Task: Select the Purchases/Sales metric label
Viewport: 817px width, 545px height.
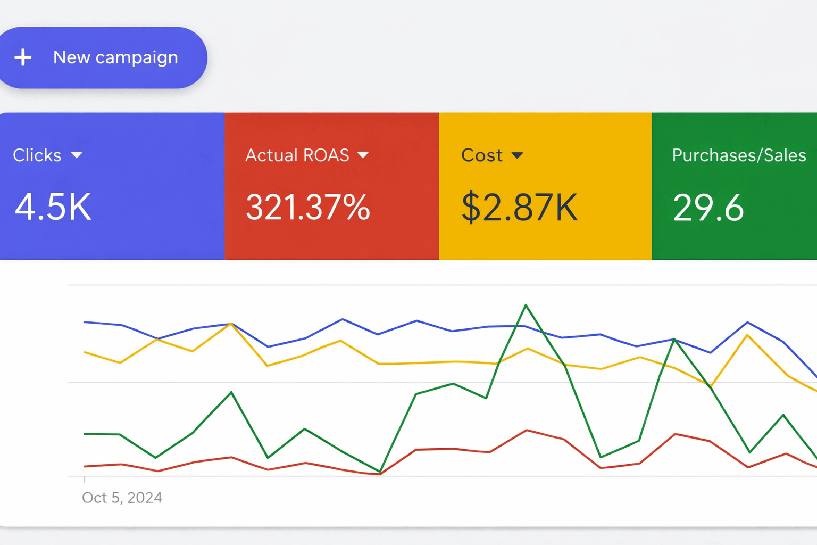Action: coord(738,155)
